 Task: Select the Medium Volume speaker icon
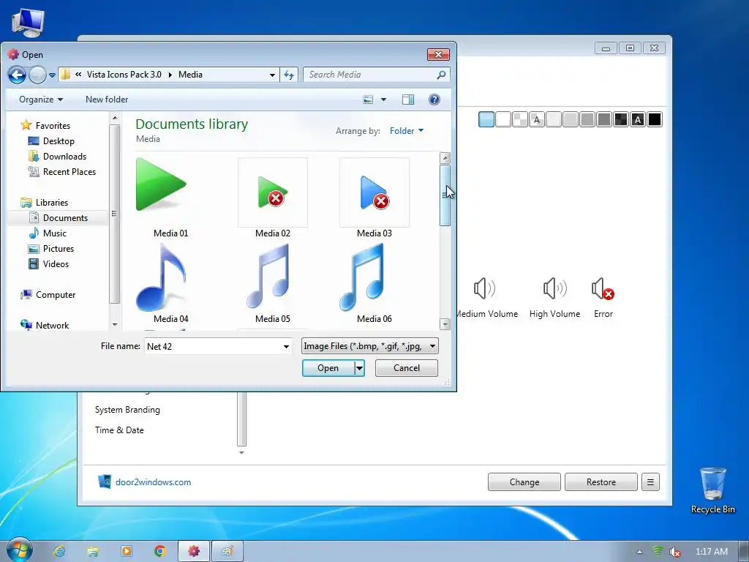(484, 288)
